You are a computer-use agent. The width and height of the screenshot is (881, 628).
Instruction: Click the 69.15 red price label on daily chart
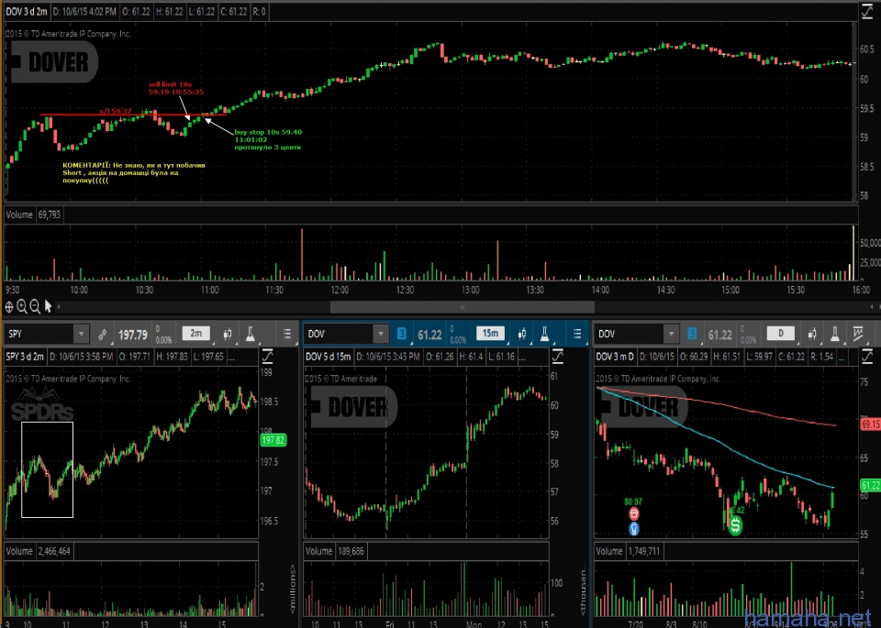(x=870, y=424)
